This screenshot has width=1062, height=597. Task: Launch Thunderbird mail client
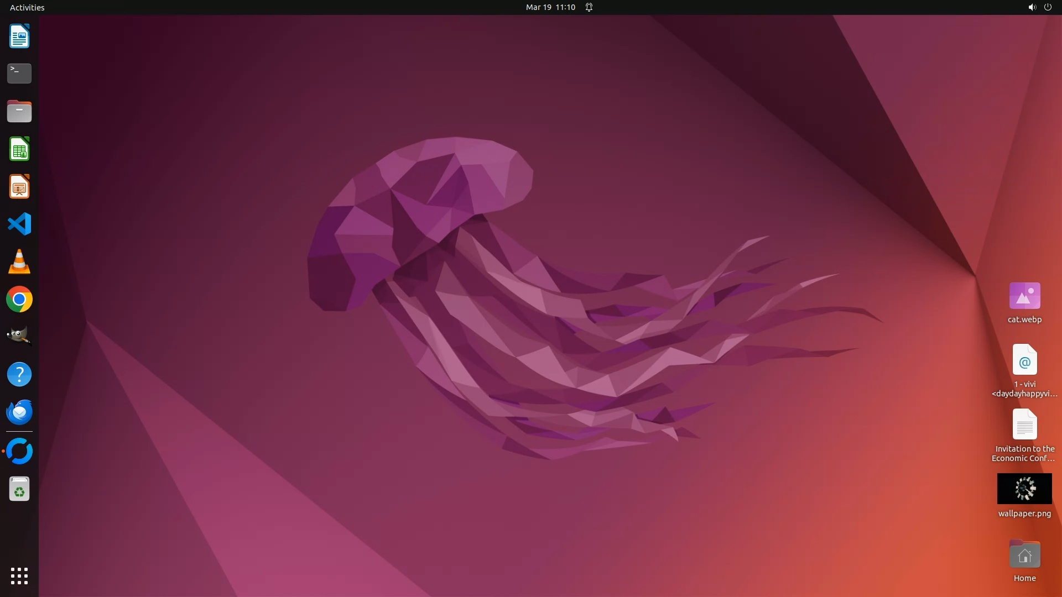point(19,412)
